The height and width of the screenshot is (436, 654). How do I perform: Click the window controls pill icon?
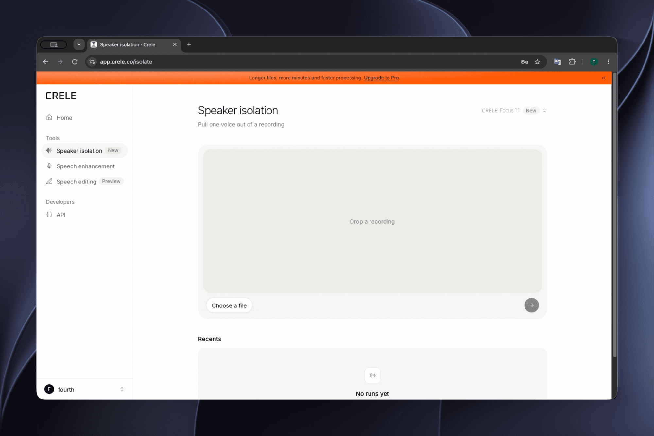54,44
